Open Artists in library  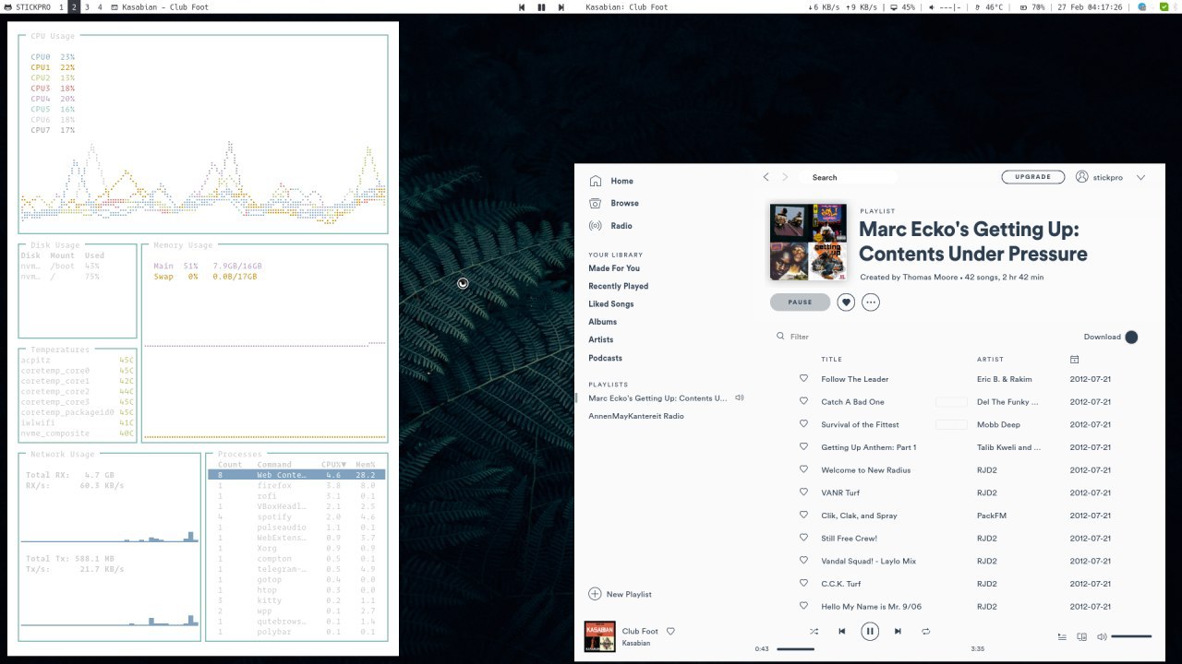(601, 339)
